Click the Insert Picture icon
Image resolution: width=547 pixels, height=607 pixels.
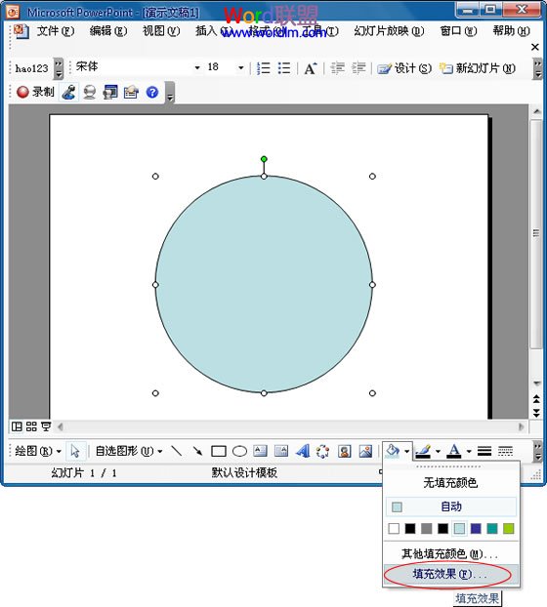click(x=365, y=451)
